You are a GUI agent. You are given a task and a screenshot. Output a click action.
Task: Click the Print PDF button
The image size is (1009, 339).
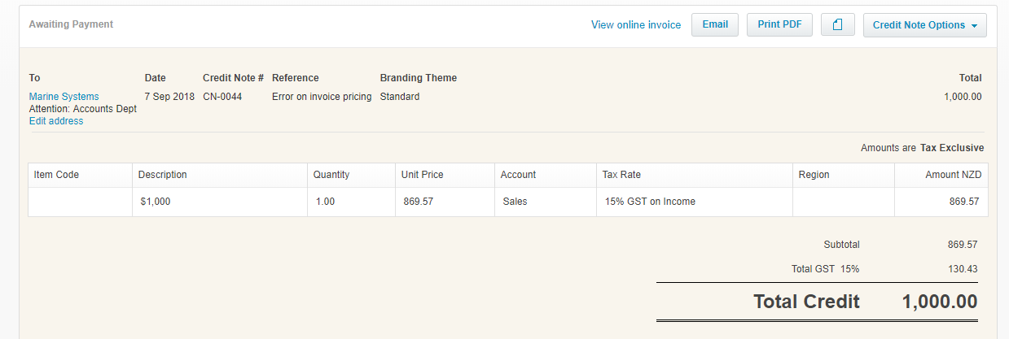[779, 25]
